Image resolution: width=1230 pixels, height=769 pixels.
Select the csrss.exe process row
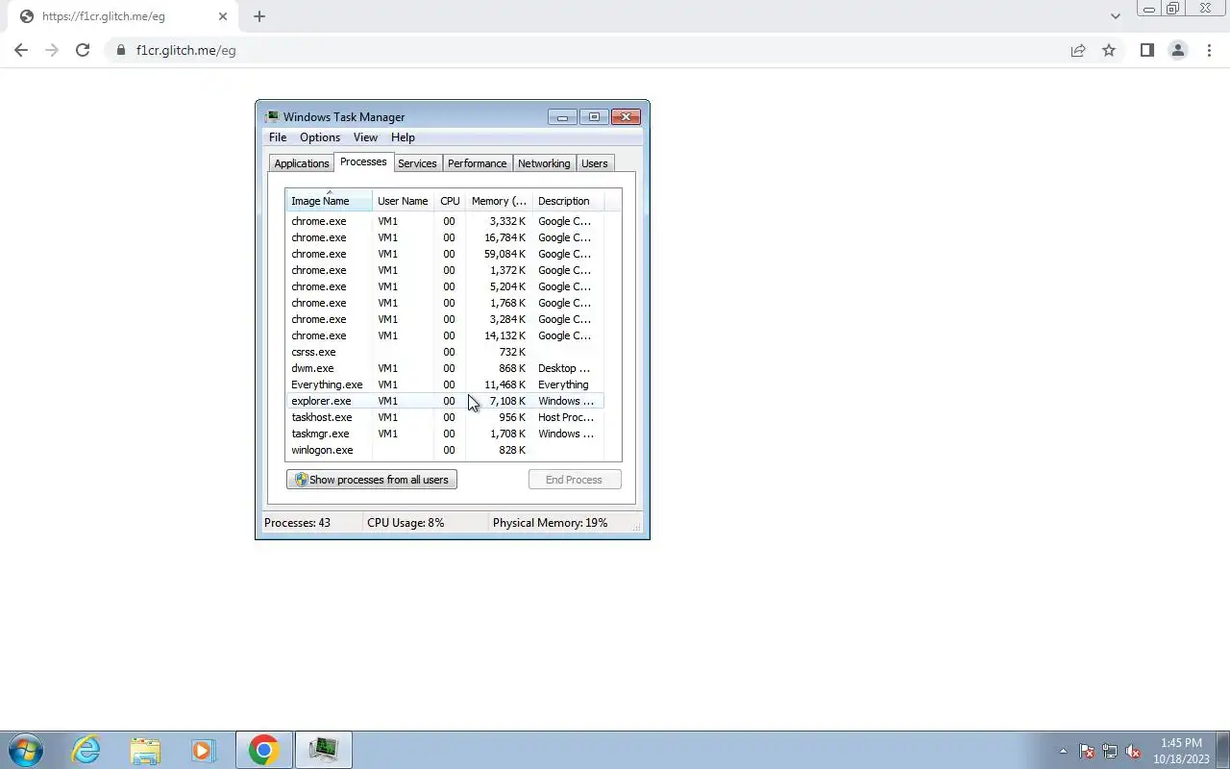pos(445,352)
